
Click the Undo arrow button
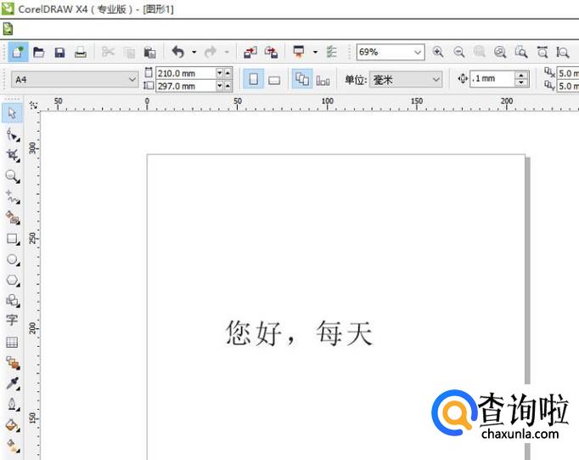[x=177, y=52]
